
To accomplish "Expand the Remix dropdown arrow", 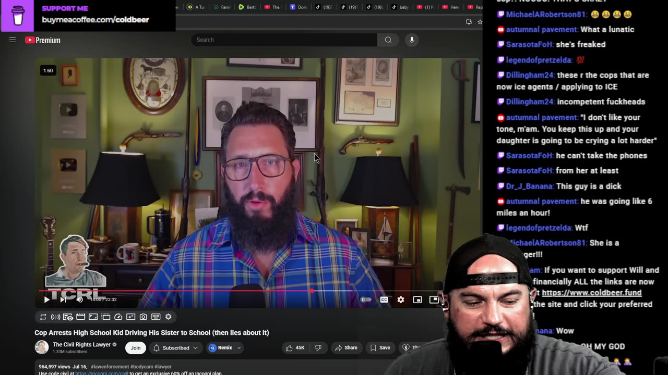I will click(x=239, y=348).
